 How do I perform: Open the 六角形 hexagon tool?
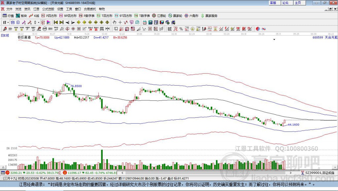coord(191,16)
